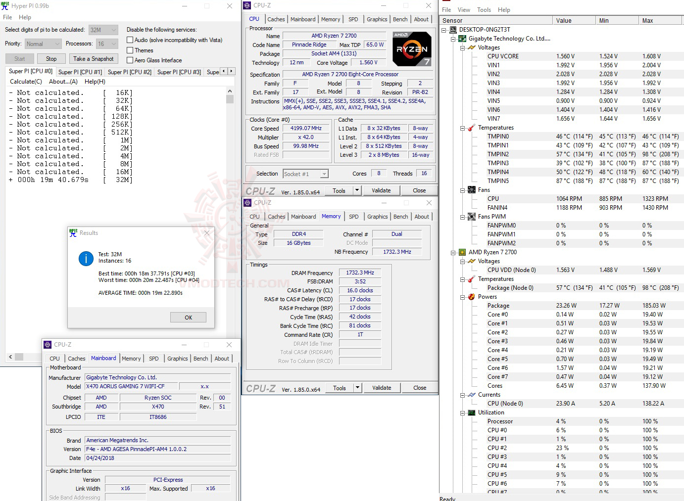
Task: Click the DESKTOP-0NG2T3T computer icon
Action: pyautogui.click(x=452, y=29)
